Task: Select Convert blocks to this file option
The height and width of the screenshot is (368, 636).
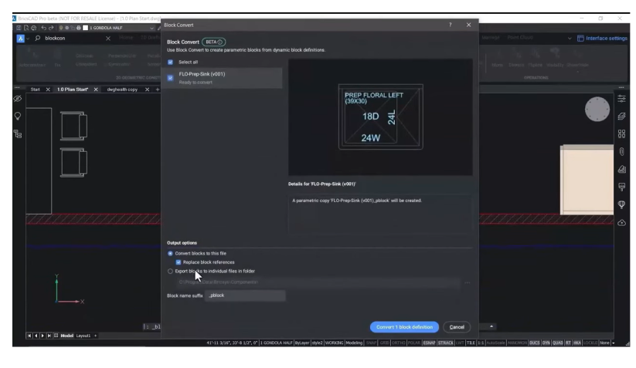Action: click(170, 253)
